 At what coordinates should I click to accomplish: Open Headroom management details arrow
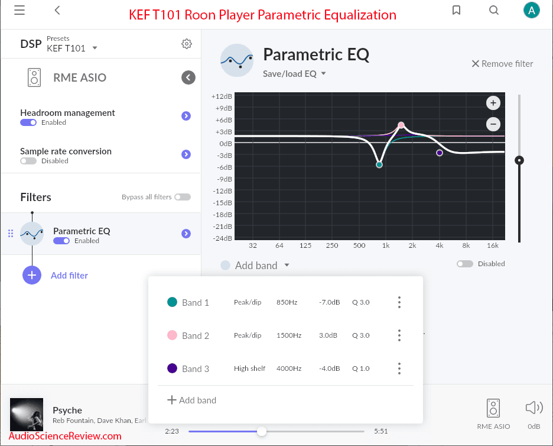(x=186, y=116)
